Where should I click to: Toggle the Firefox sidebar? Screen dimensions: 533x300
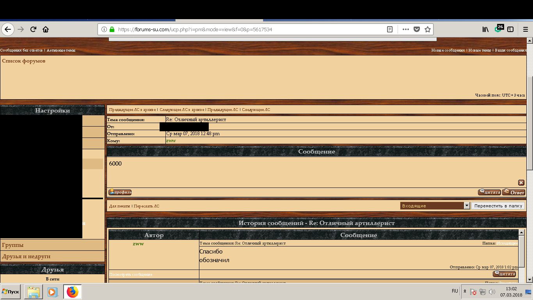click(510, 29)
